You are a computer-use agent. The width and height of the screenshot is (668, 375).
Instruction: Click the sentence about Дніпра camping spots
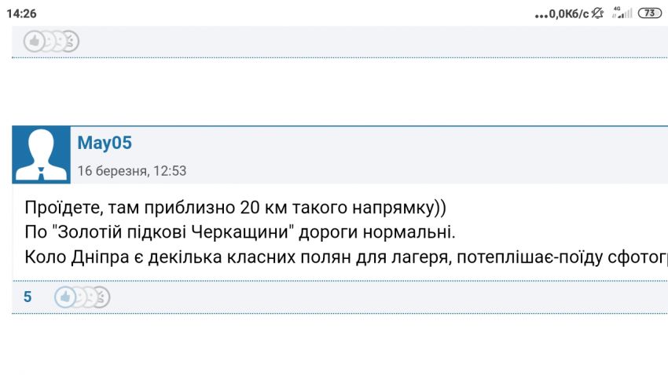click(346, 257)
